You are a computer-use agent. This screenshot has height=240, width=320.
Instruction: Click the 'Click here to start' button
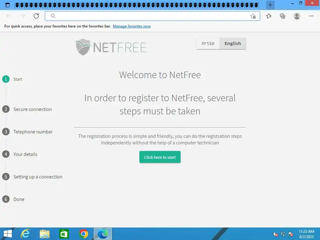coord(160,157)
